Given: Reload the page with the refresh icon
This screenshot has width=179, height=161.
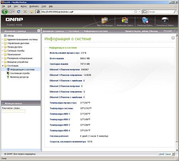Looking at the screenshot, I should pyautogui.click(x=19, y=12).
